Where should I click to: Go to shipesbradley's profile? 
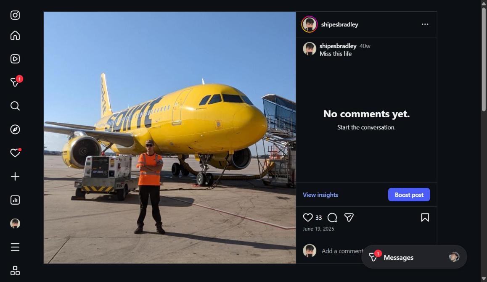tap(339, 24)
